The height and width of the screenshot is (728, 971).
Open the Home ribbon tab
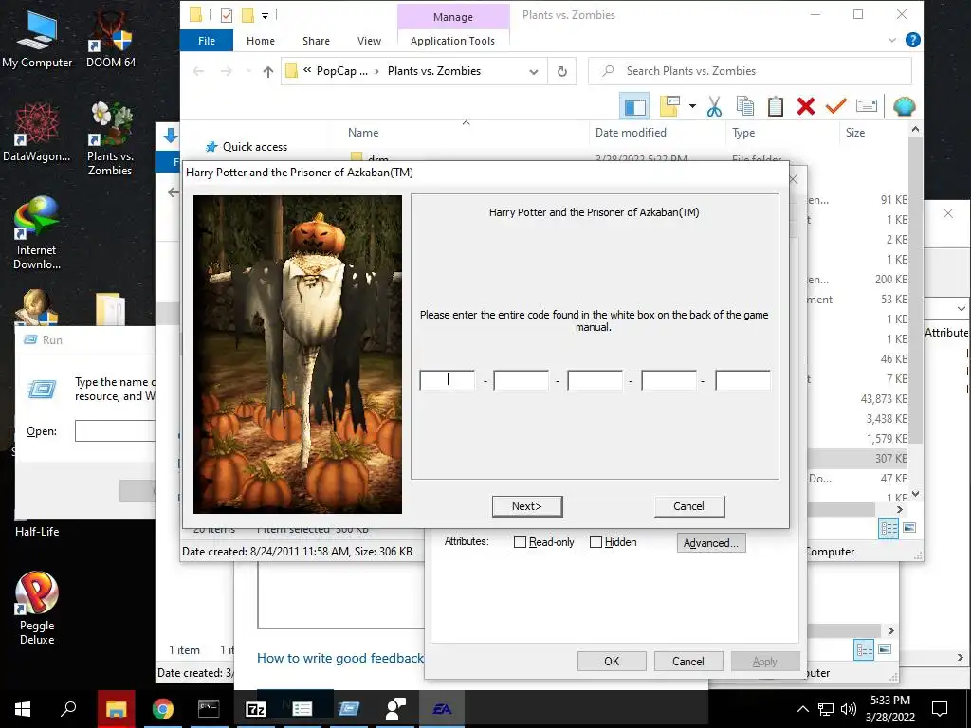[260, 41]
